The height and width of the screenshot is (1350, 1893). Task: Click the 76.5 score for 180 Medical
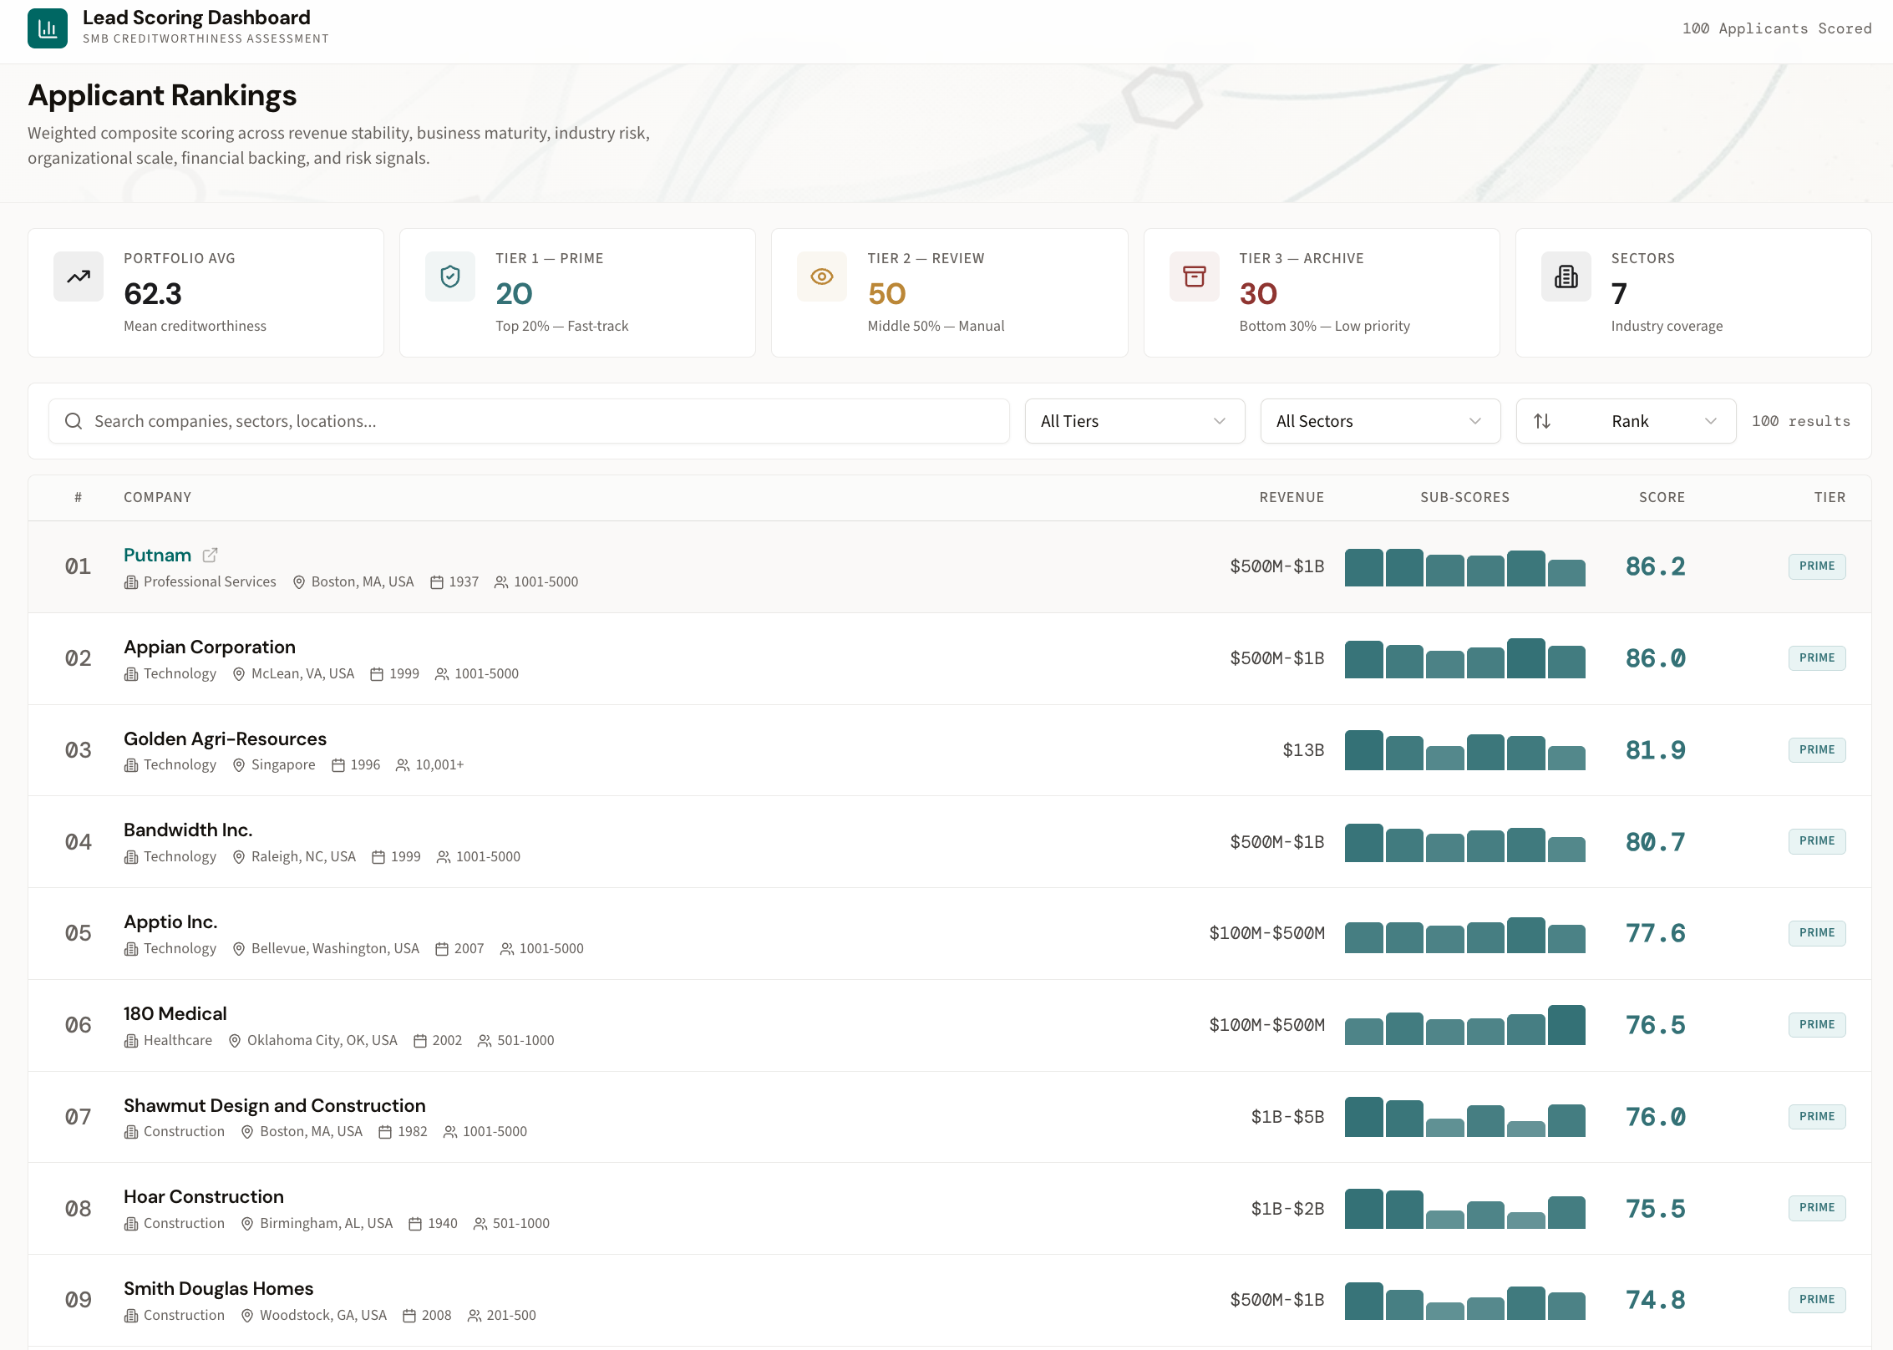(x=1656, y=1025)
